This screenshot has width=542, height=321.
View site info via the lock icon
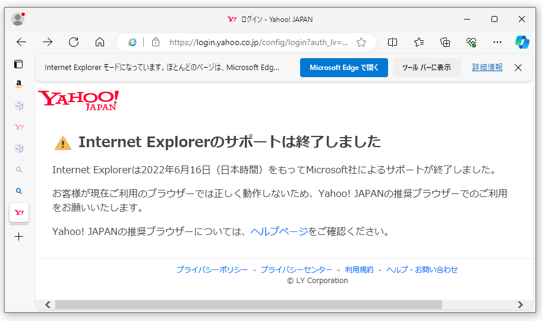[x=156, y=42]
